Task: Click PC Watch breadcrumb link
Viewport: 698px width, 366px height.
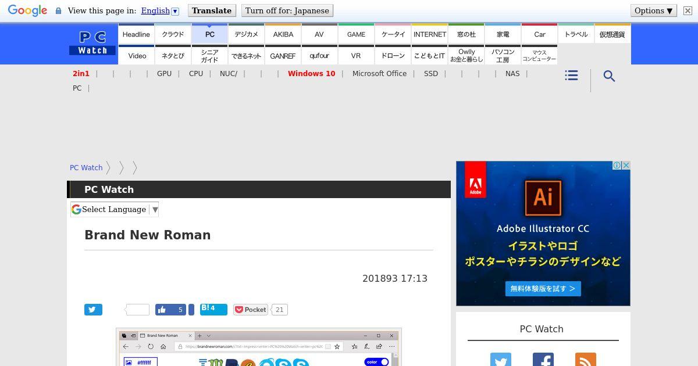Action: pyautogui.click(x=86, y=167)
